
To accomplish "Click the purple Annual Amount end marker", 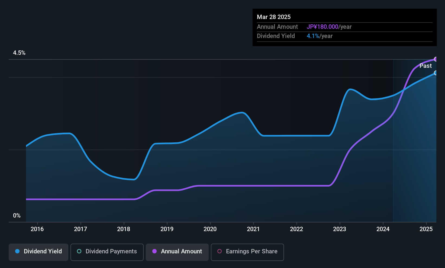I will 436,59.
